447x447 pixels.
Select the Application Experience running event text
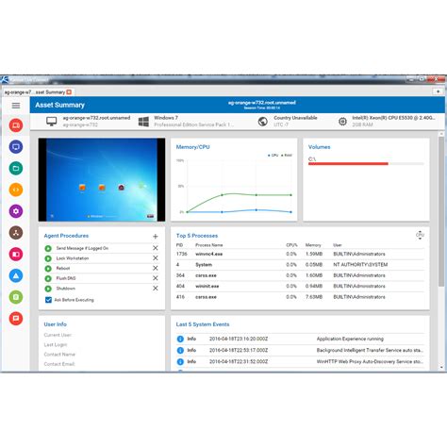coord(350,339)
